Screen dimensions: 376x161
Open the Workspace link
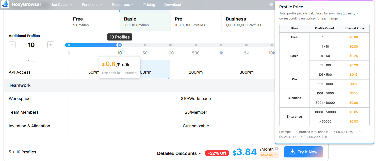(19, 99)
